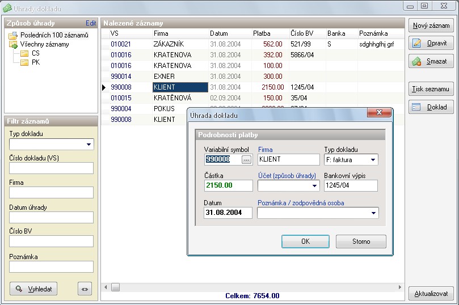
Task: Click the Firma filter input field
Action: coord(51,193)
